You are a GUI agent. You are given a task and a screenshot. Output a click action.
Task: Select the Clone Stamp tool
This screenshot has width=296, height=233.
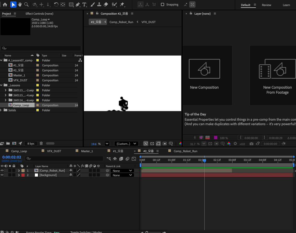(x=99, y=4)
